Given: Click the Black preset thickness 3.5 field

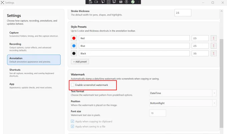Looking at the screenshot, I should [x=200, y=53].
